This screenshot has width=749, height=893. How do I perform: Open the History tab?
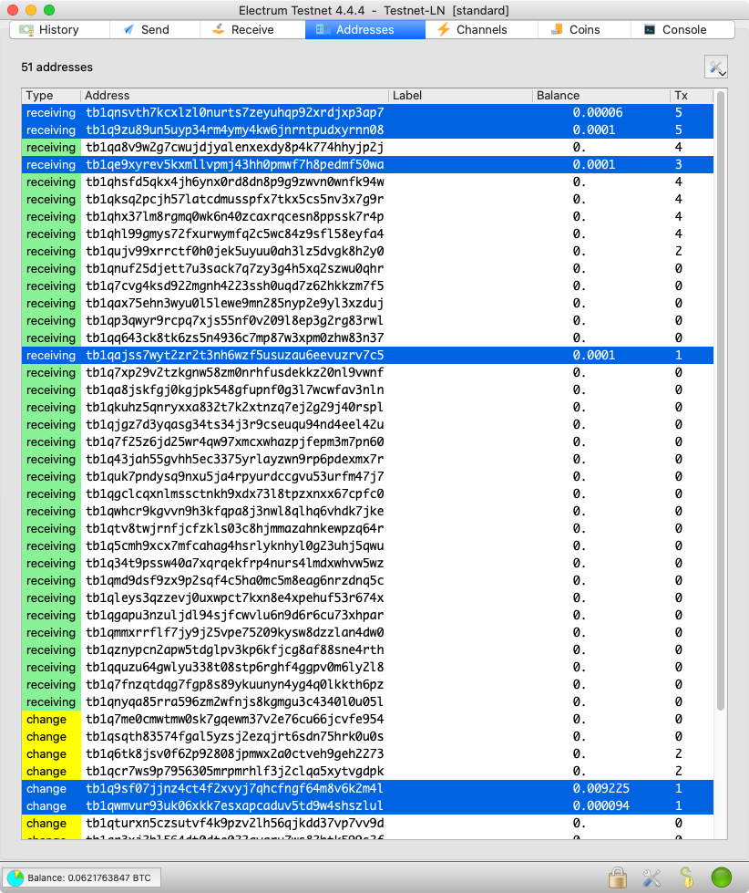(59, 29)
